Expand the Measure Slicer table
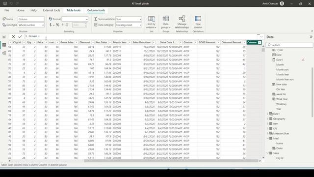The height and width of the screenshot is (177, 314). [x=267, y=133]
